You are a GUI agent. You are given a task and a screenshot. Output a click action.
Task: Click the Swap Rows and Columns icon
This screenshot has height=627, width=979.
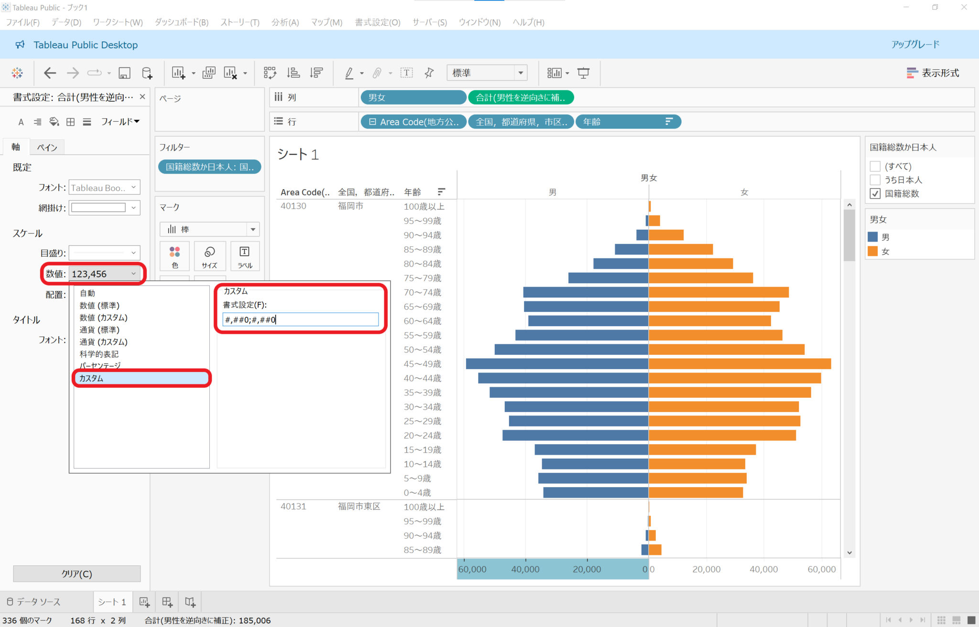(x=270, y=73)
